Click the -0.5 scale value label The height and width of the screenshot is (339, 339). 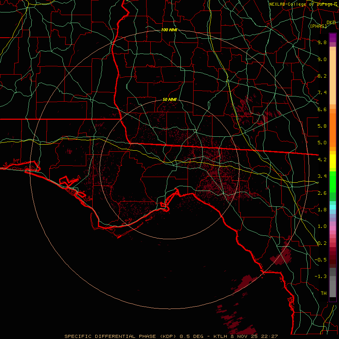pyautogui.click(x=321, y=260)
